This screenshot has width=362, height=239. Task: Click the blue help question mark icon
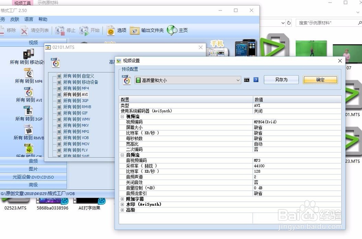point(256,80)
